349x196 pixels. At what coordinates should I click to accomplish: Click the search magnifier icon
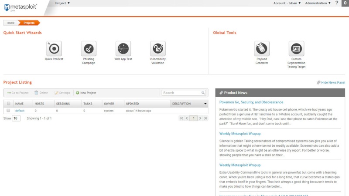pyautogui.click(x=203, y=93)
